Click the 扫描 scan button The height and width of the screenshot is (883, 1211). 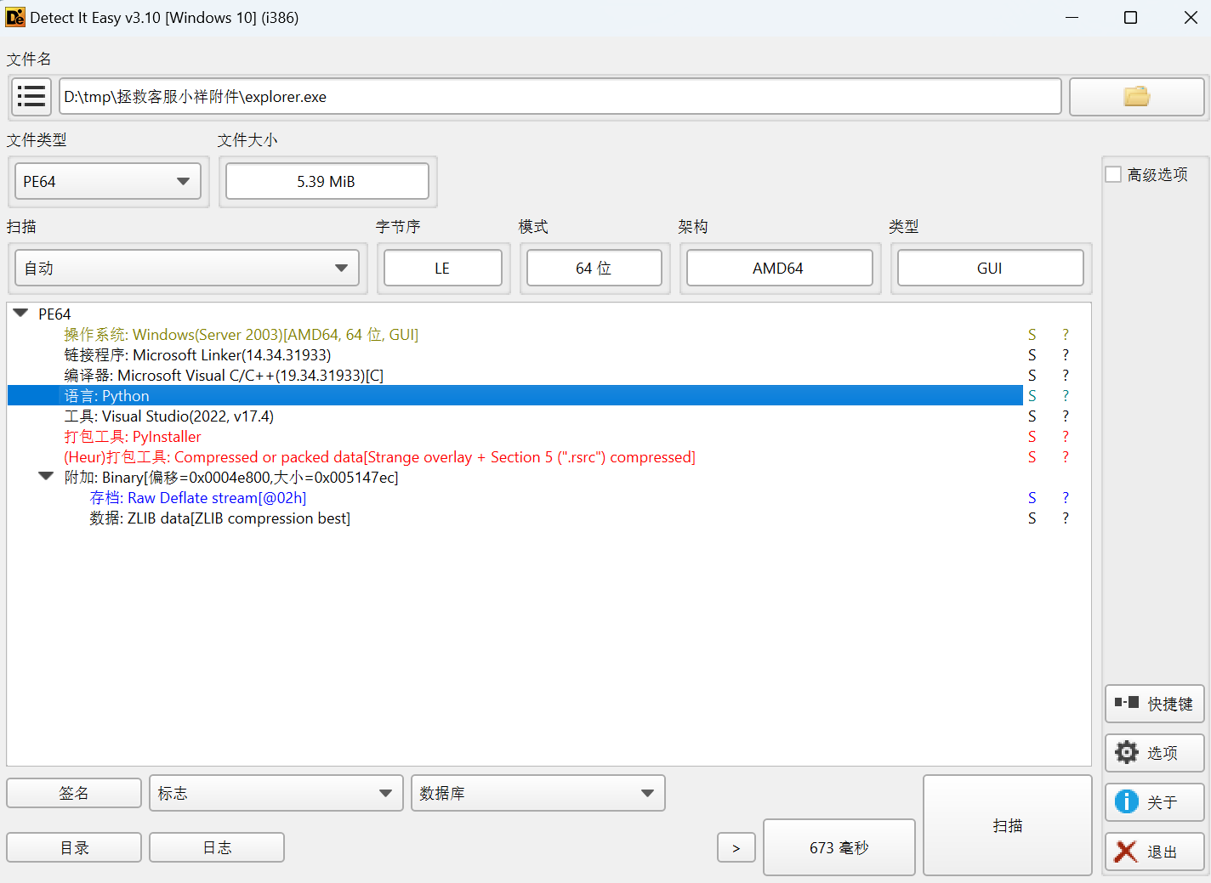point(1008,825)
